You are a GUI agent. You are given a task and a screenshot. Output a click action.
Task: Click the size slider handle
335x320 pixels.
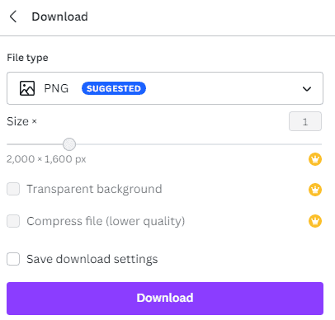pyautogui.click(x=69, y=144)
